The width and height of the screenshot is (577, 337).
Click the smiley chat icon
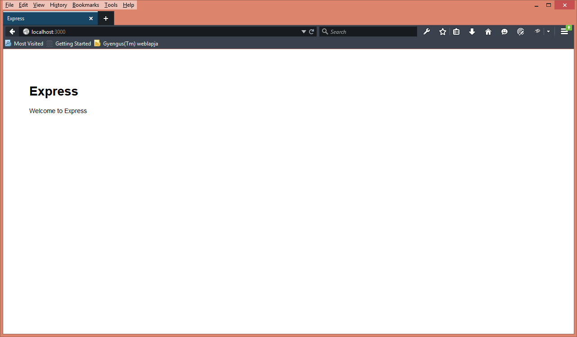[x=504, y=32]
